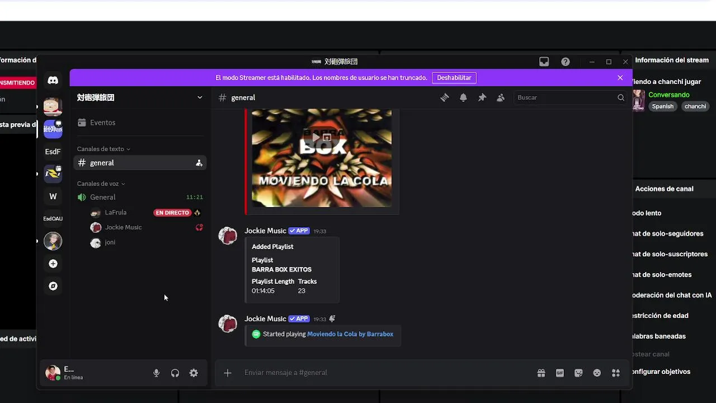The height and width of the screenshot is (403, 716).
Task: Open Eventos in the sidebar
Action: coord(140,123)
